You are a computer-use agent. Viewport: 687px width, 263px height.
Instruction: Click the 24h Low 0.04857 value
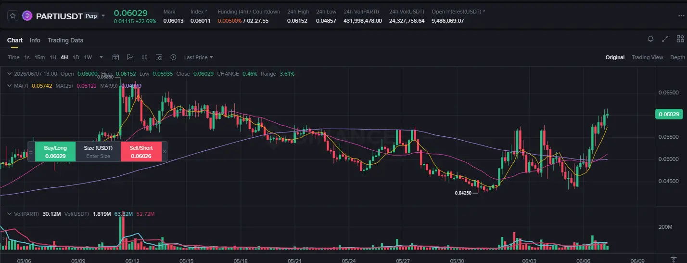[x=326, y=21]
